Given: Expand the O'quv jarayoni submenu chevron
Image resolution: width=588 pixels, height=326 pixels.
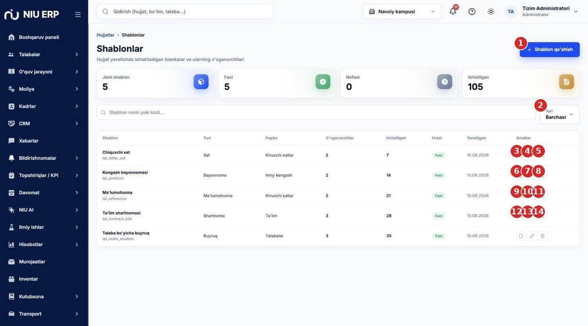Looking at the screenshot, I should coord(77,72).
